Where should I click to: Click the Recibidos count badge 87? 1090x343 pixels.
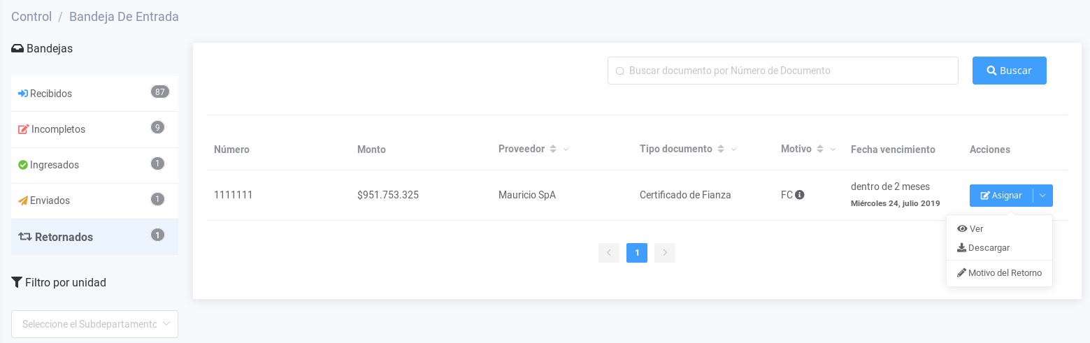pos(160,92)
